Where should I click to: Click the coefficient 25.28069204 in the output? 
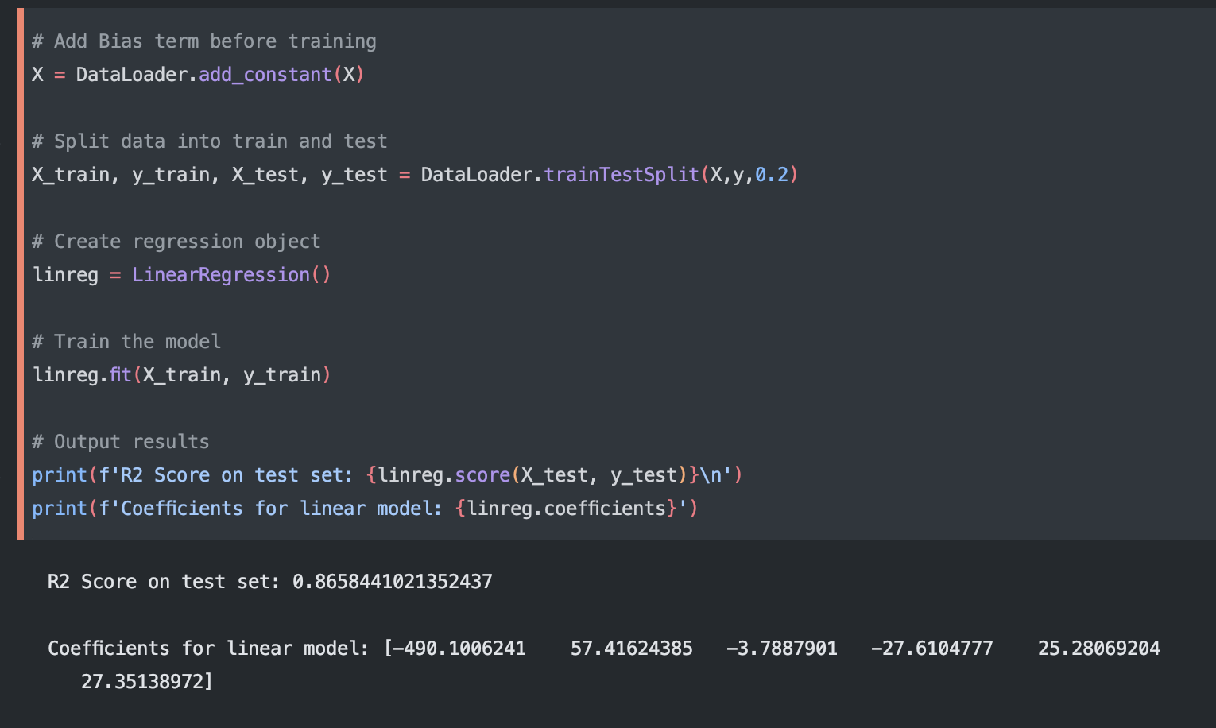coord(1099,649)
